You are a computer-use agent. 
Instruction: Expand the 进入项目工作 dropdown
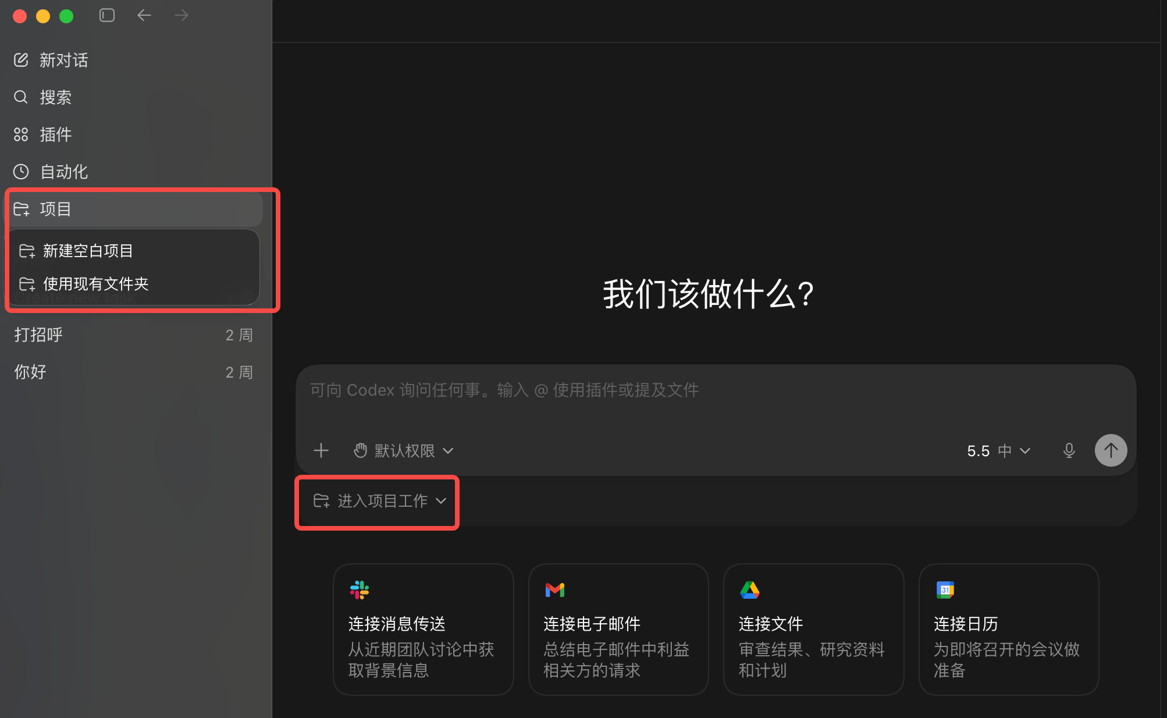pyautogui.click(x=380, y=500)
